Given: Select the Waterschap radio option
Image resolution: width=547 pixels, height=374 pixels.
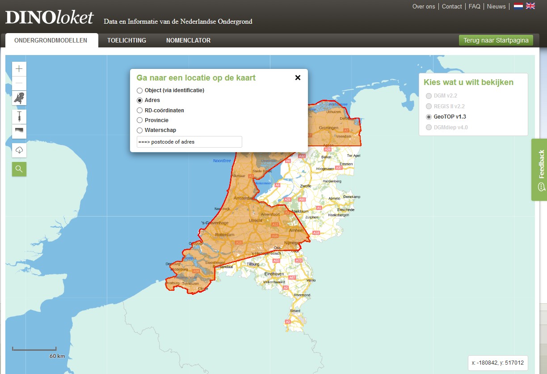Looking at the screenshot, I should (x=140, y=130).
